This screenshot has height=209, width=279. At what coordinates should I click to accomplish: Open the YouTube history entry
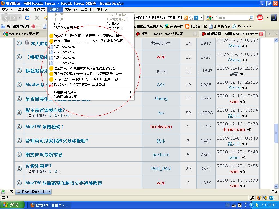click(x=79, y=85)
